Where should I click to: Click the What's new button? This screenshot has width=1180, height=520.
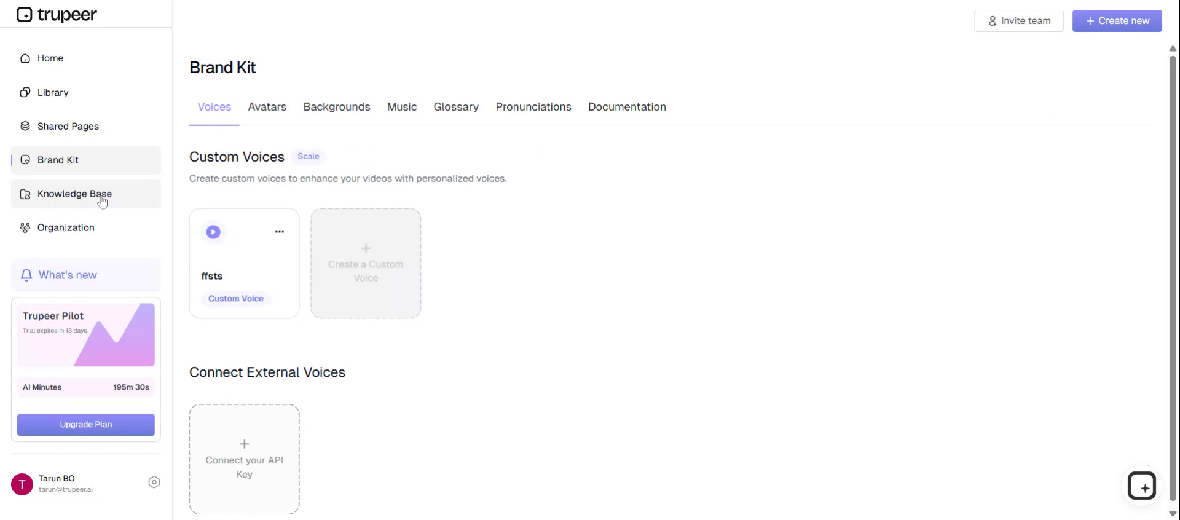point(86,275)
